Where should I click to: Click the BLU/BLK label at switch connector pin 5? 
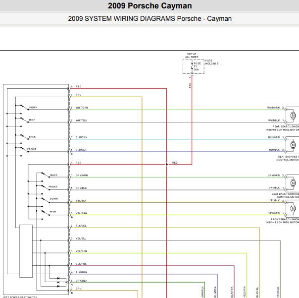pos(81,150)
